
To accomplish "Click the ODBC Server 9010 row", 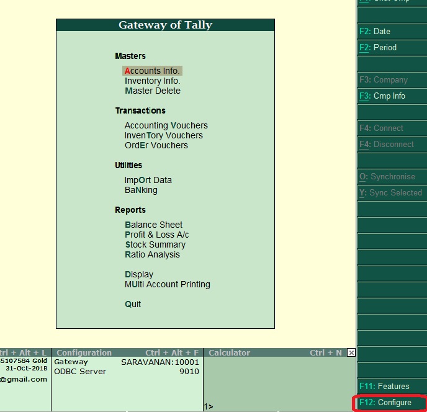I will [127, 372].
